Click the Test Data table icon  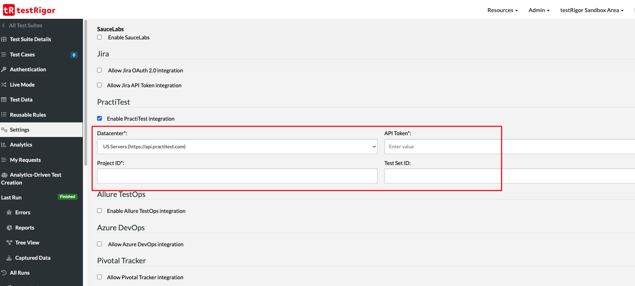(4, 100)
